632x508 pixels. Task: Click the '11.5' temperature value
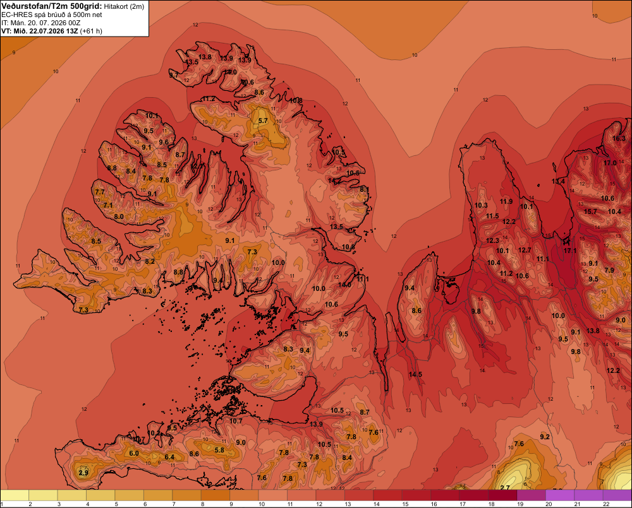click(x=492, y=216)
